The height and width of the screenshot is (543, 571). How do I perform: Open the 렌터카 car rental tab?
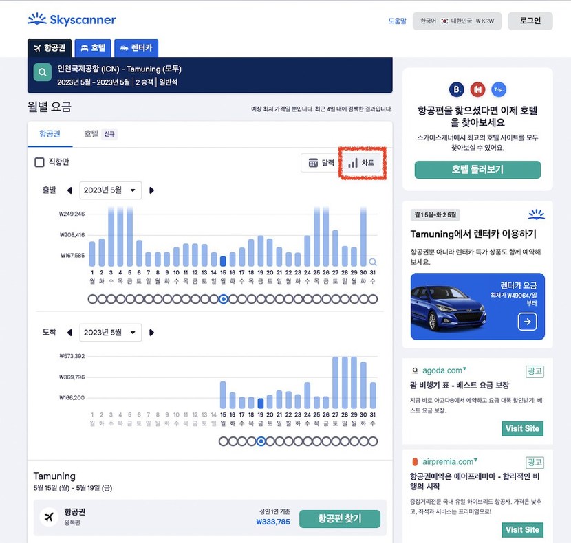point(136,48)
